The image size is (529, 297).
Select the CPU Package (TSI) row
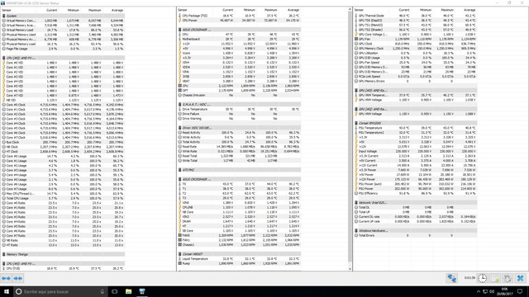pos(239,16)
